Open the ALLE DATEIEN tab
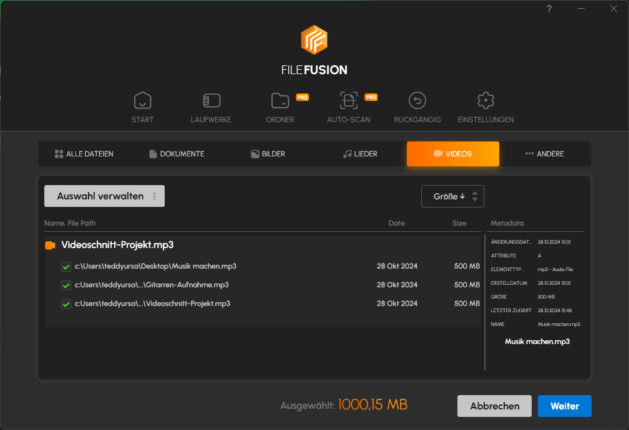 (x=84, y=153)
